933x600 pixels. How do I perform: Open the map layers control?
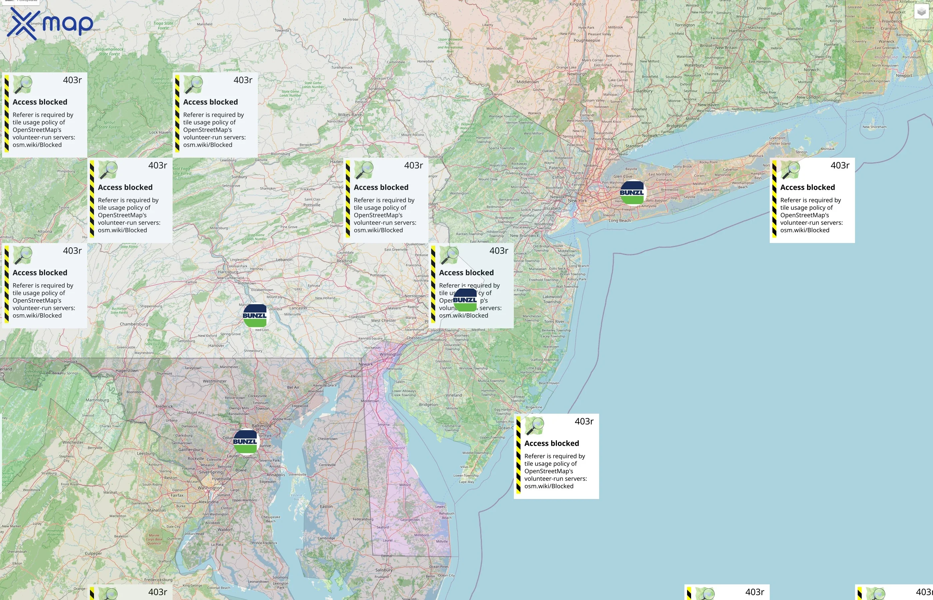point(921,12)
